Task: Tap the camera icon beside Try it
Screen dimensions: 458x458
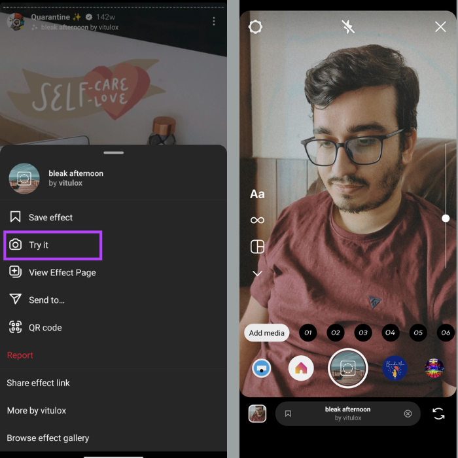Action: pos(15,245)
